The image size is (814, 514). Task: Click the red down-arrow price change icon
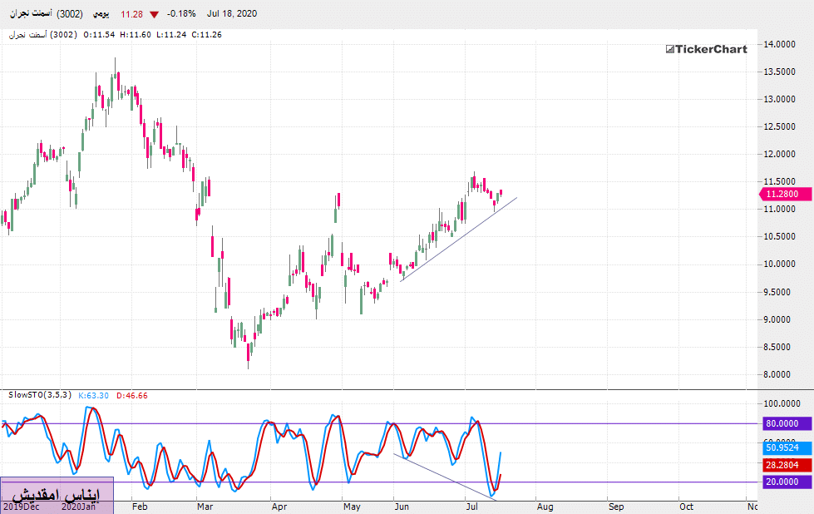(154, 14)
